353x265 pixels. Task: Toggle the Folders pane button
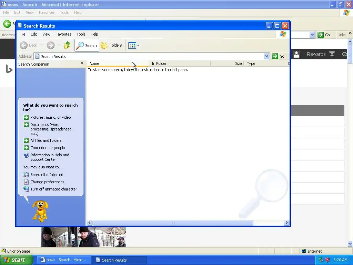click(111, 45)
